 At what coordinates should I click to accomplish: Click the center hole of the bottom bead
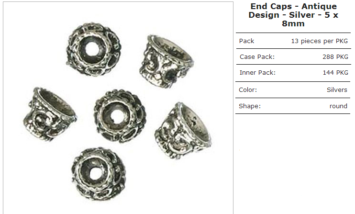pyautogui.click(x=96, y=174)
